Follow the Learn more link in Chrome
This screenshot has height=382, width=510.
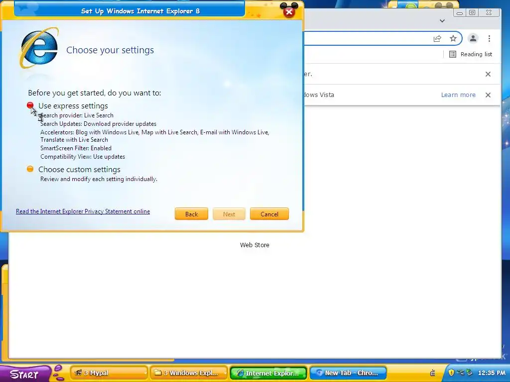point(458,95)
